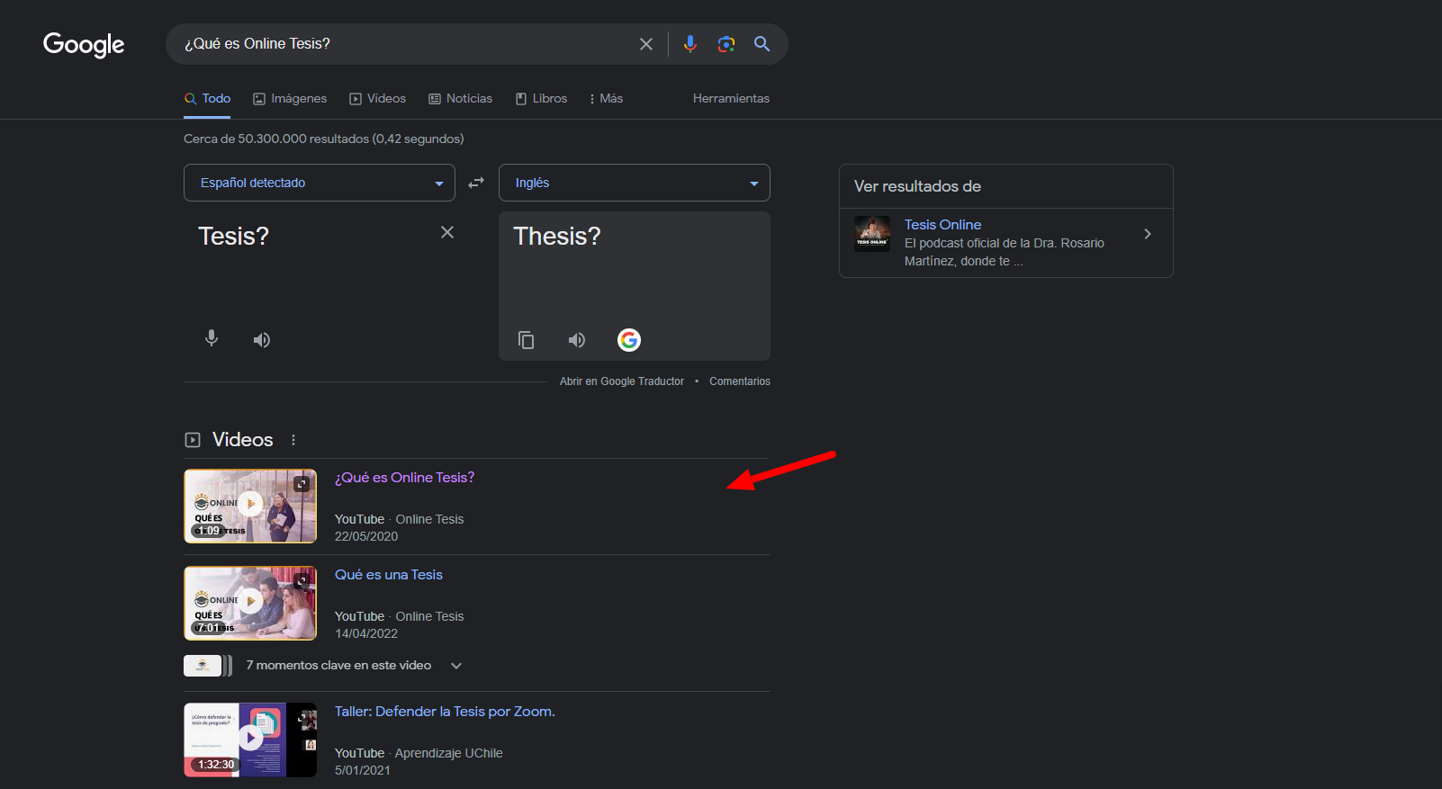
Task: Listen to the translation 'Thesis?'
Action: point(577,340)
